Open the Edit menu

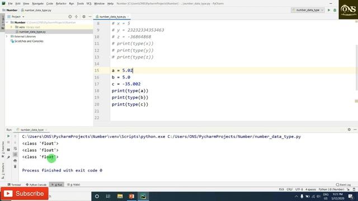tap(18, 3)
